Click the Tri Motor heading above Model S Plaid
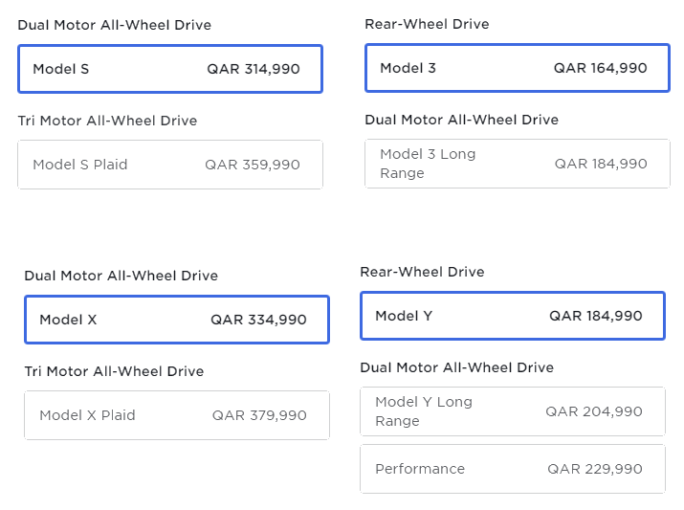Viewport: 684px width, 510px height. pyautogui.click(x=107, y=121)
